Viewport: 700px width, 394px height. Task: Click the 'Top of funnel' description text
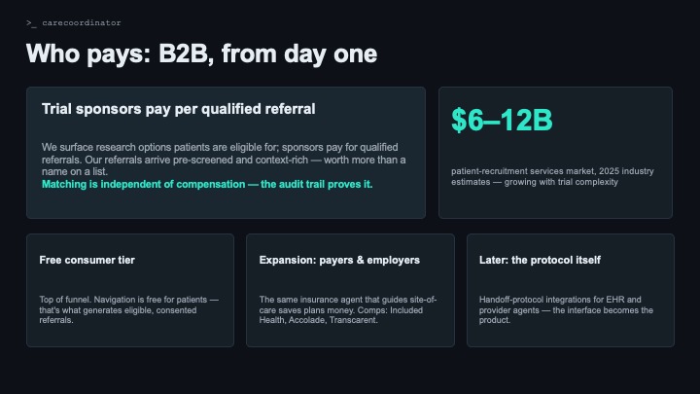tap(129, 309)
